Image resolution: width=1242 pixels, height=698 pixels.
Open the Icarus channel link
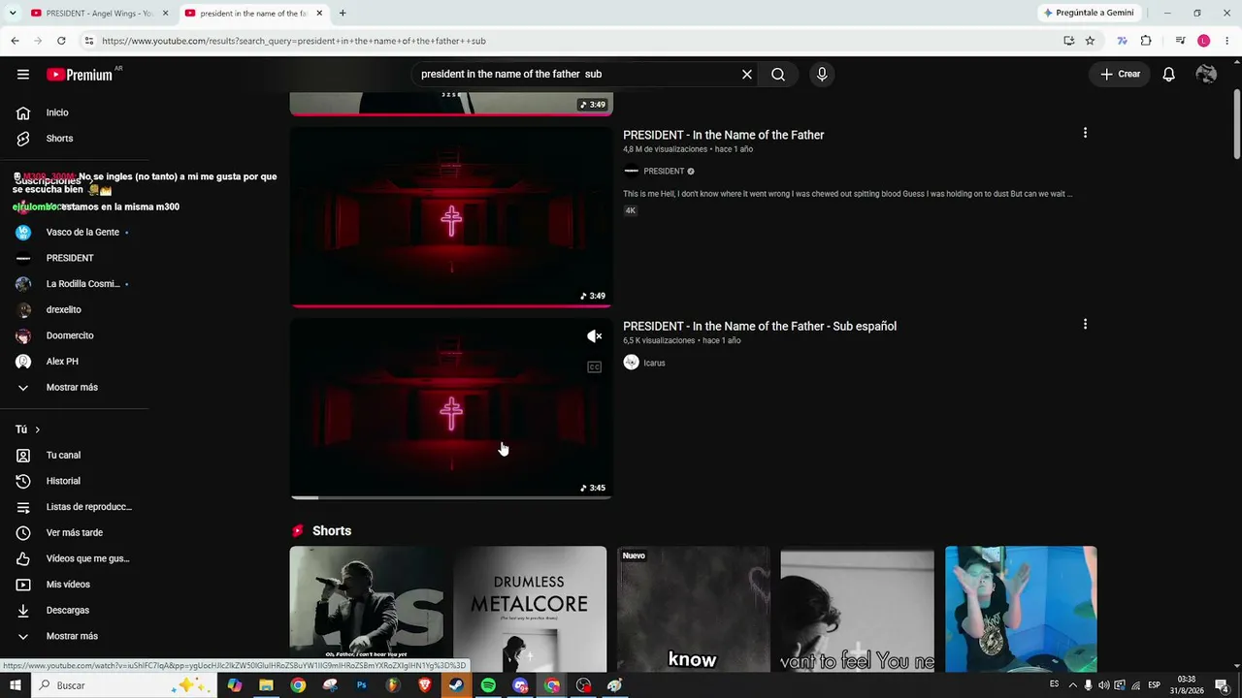(654, 364)
